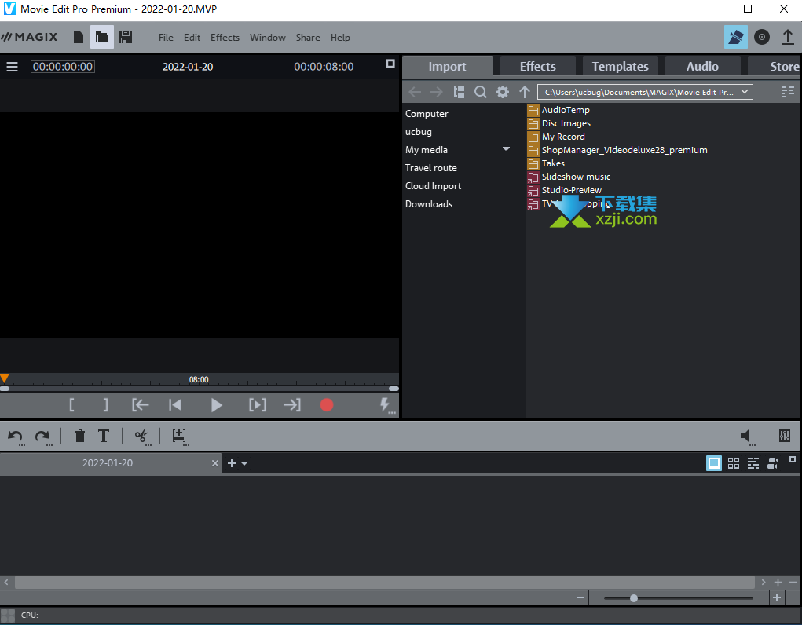802x625 pixels.
Task: Switch to the Audio tab
Action: pyautogui.click(x=703, y=67)
